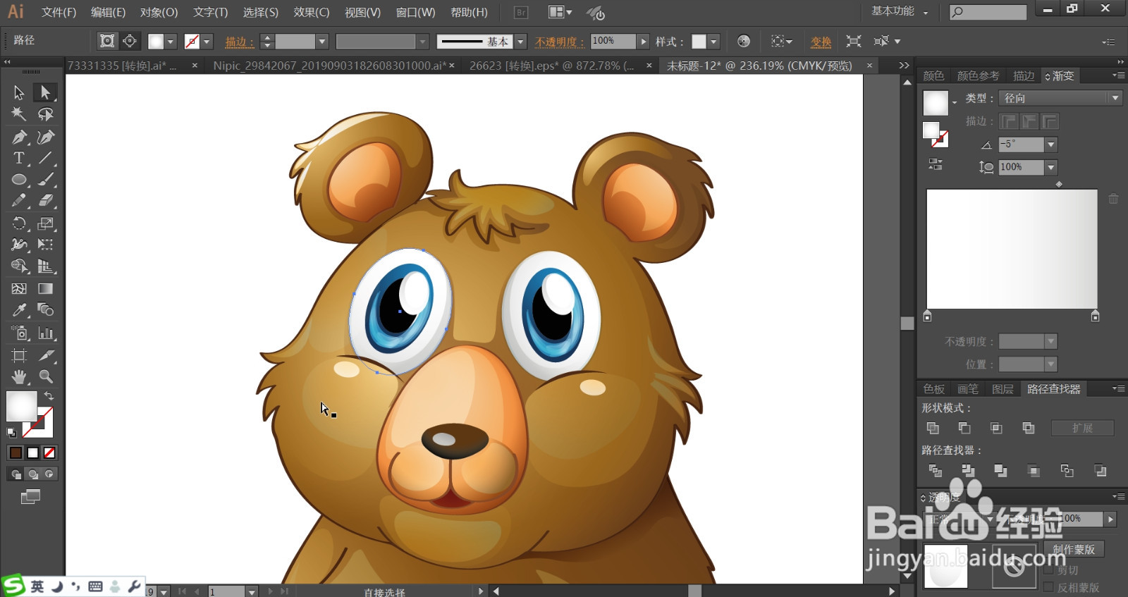1128x597 pixels.
Task: Click the 不透明度 link in control bar
Action: [560, 42]
